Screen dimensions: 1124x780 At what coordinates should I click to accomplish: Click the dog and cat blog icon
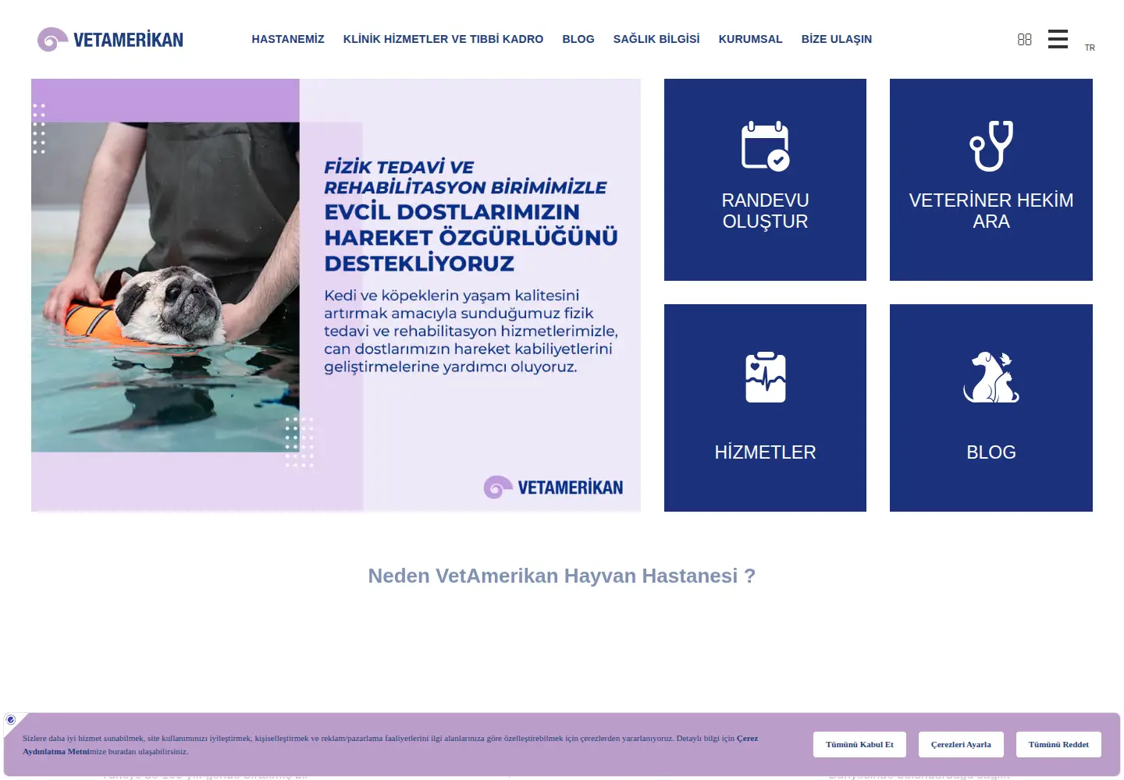(991, 378)
